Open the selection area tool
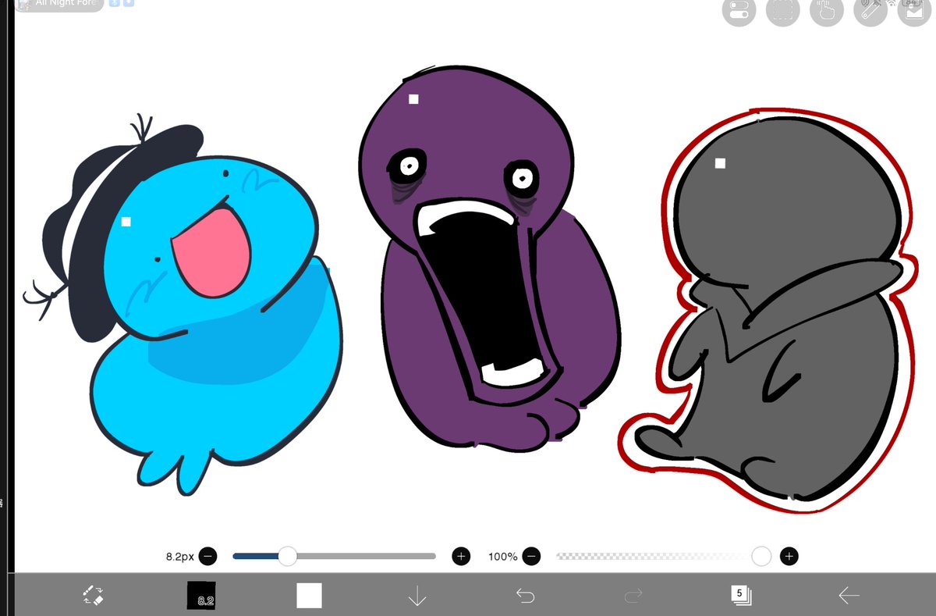Screen dimensions: 936x616 pos(783,11)
